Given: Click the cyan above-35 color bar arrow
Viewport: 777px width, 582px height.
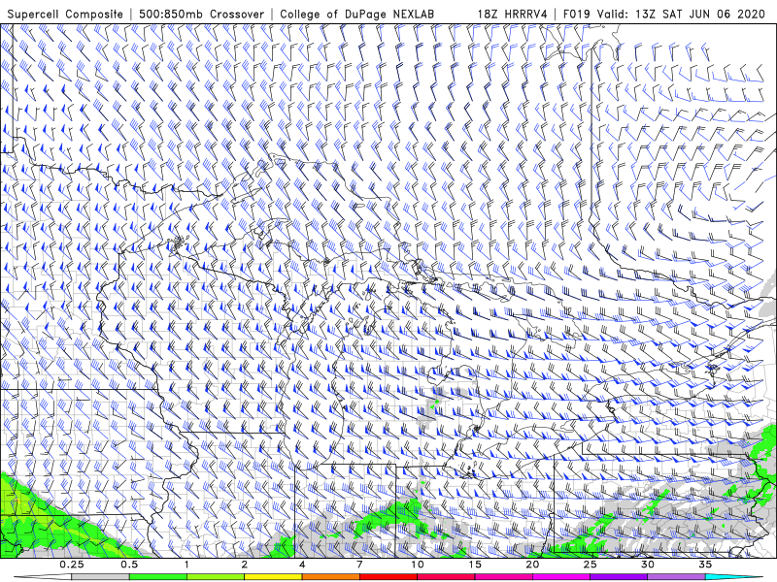Looking at the screenshot, I should click(734, 577).
